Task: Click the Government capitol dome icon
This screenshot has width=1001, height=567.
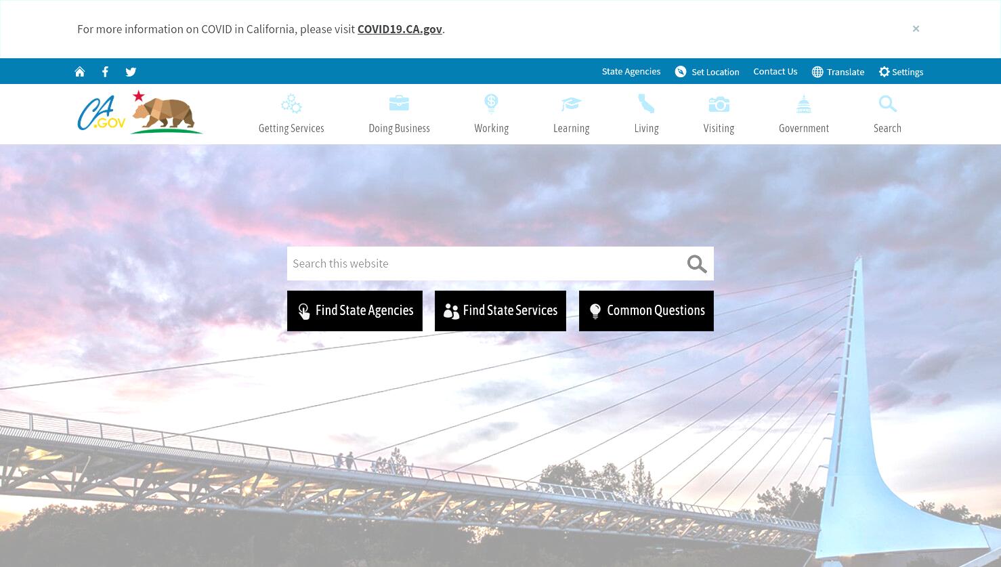Action: click(804, 104)
